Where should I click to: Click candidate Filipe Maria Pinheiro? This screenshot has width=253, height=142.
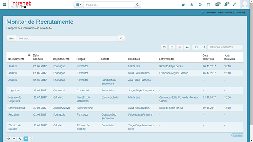(x=140, y=114)
